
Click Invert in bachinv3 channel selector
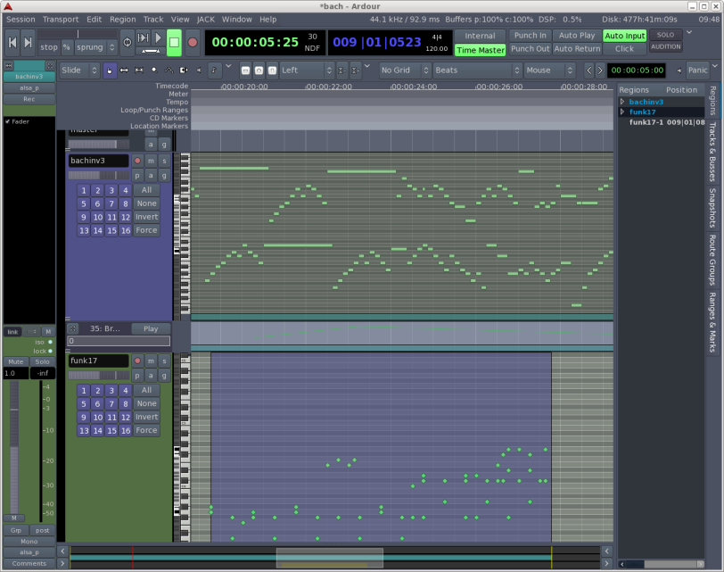pos(146,217)
